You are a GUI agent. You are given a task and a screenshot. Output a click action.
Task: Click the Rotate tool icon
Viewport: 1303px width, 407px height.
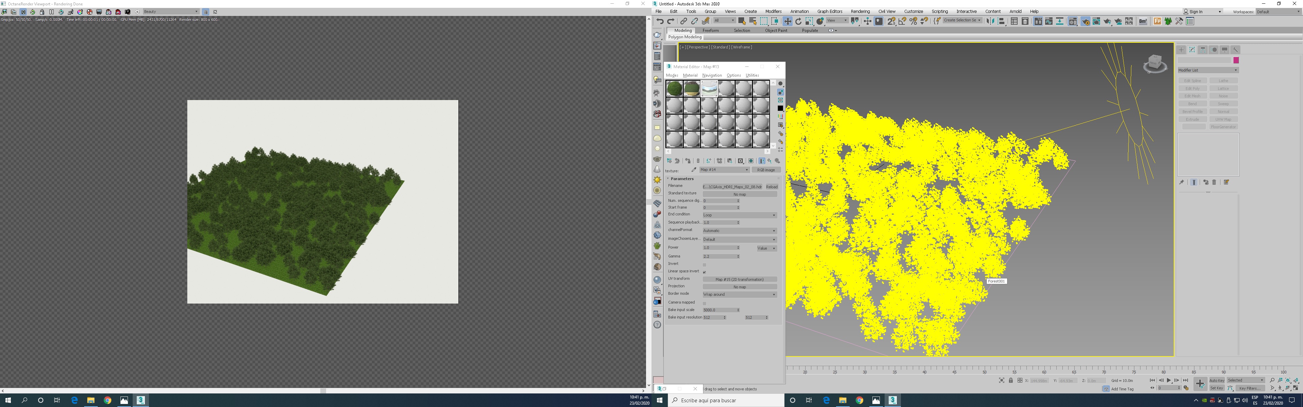click(798, 21)
